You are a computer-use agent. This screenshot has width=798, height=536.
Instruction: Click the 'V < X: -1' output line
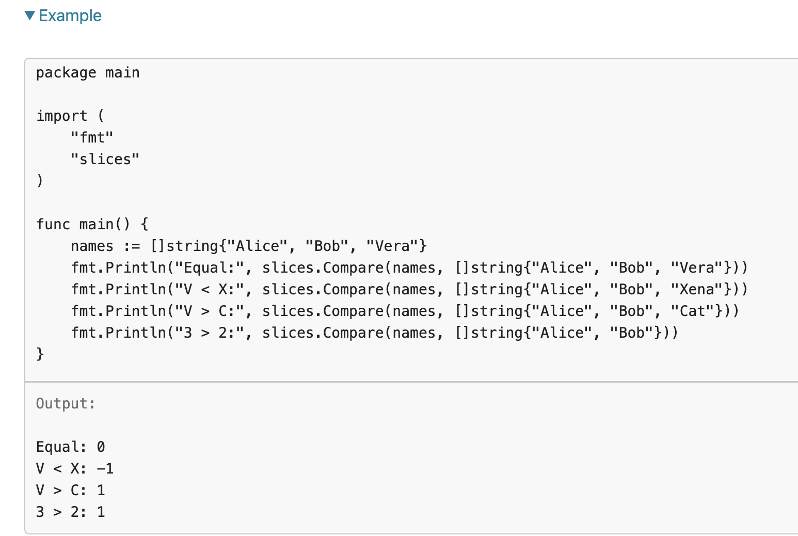[75, 468]
